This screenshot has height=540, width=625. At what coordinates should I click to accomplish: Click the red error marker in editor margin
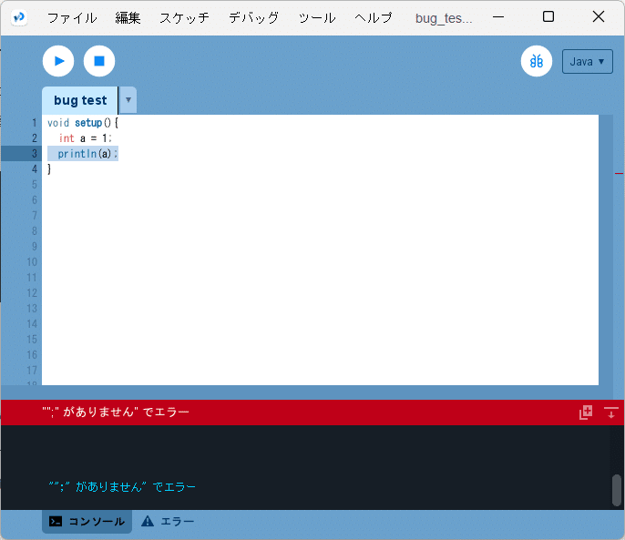point(619,173)
